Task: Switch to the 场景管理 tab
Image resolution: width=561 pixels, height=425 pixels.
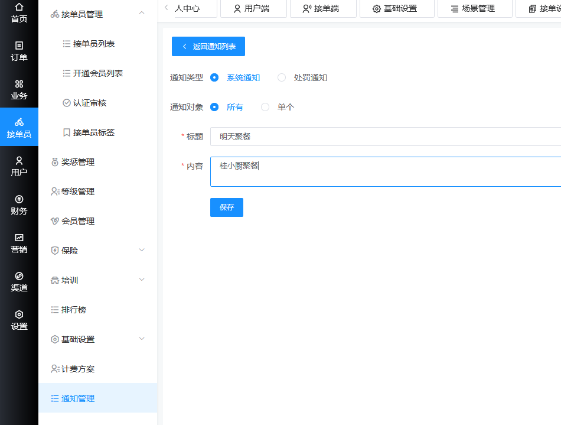Action: (475, 9)
